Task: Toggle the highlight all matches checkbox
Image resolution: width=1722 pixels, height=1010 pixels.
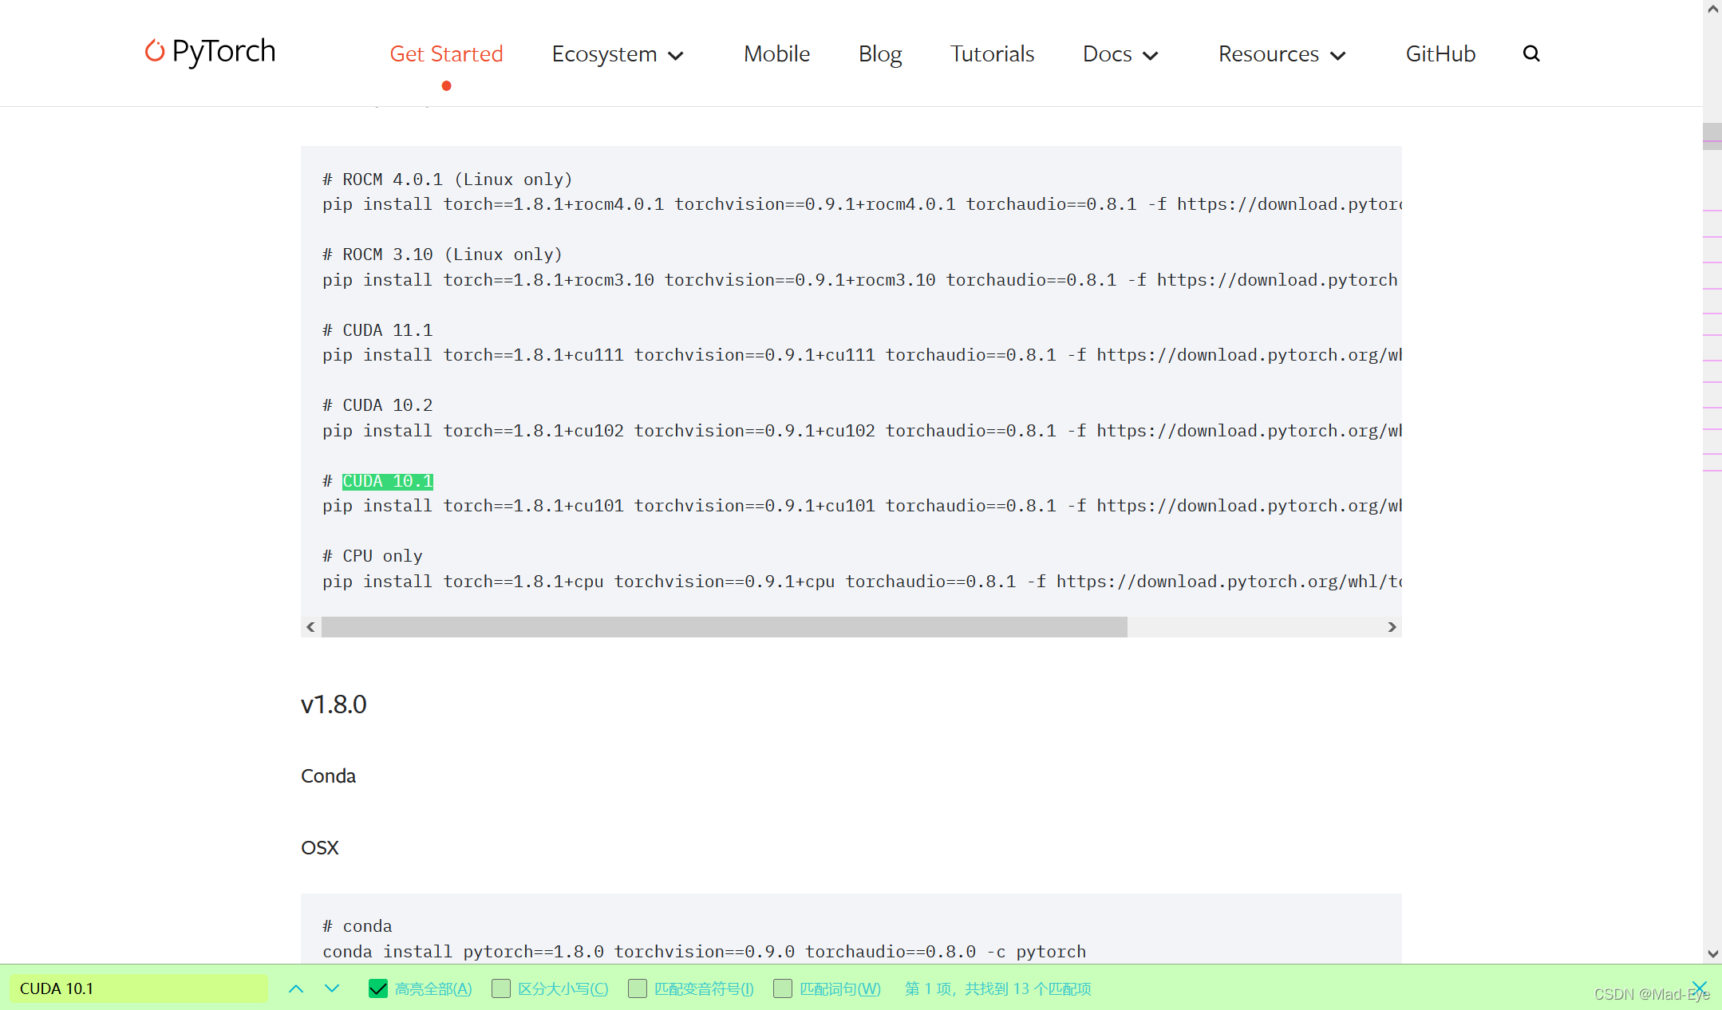Action: pyautogui.click(x=378, y=988)
